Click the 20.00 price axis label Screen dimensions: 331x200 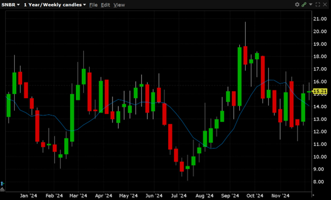[320, 31]
